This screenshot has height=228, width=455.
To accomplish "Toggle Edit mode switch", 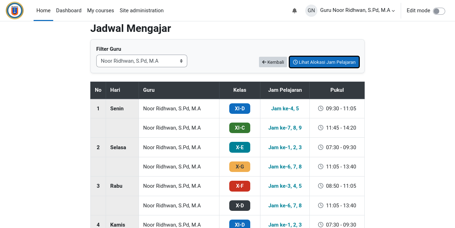I will [x=439, y=11].
